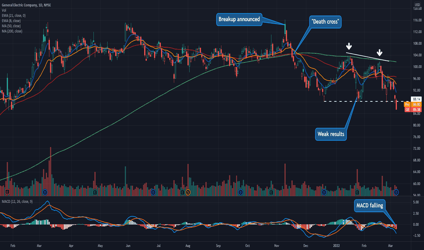Click the white descending trend line

coord(368,57)
